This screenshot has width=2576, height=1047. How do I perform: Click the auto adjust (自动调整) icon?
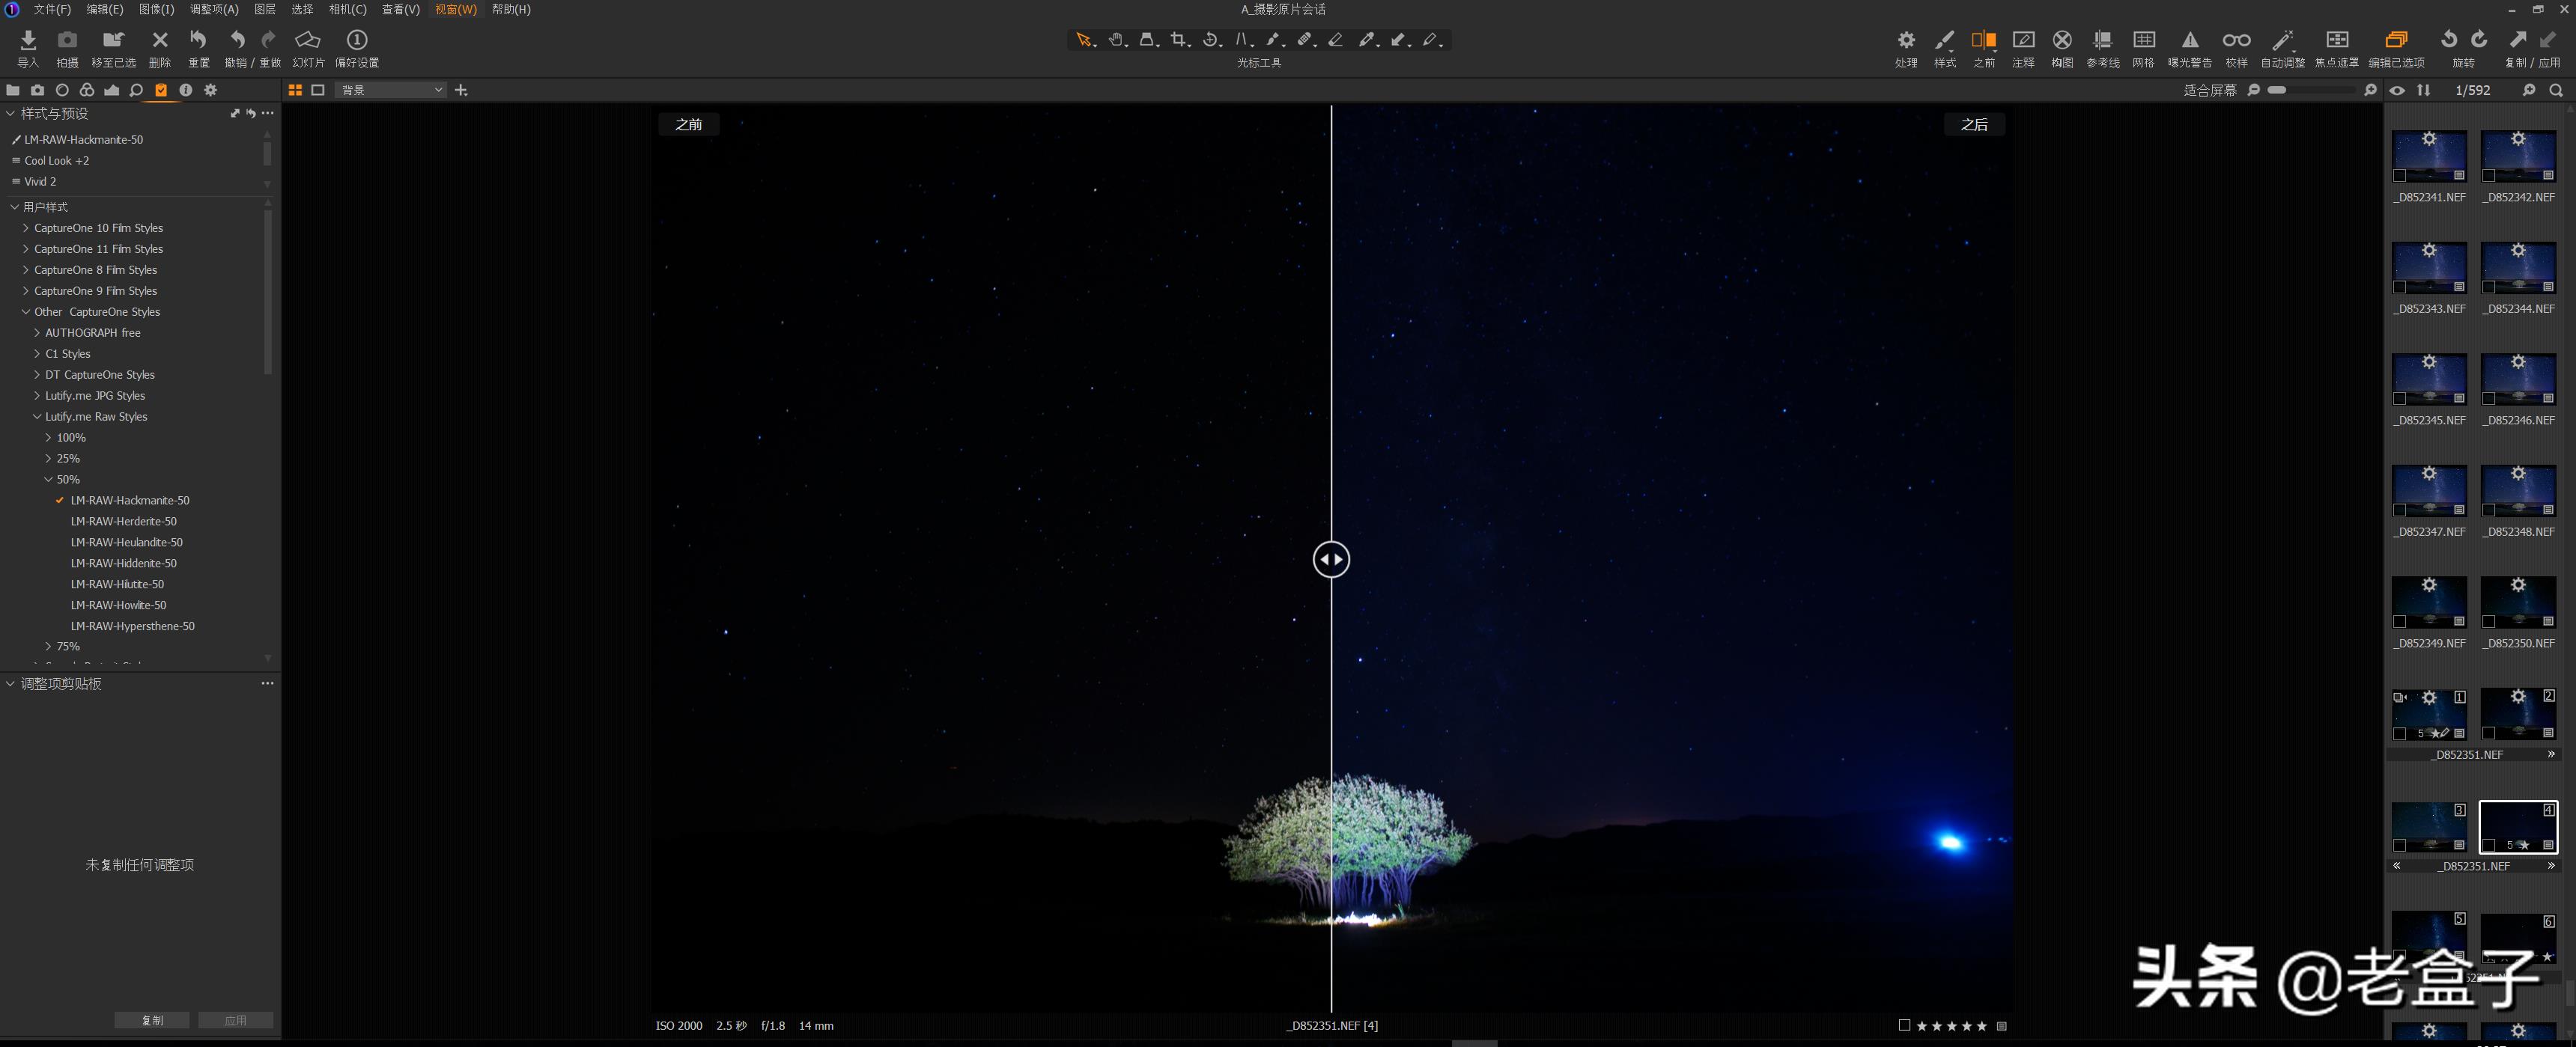2282,40
